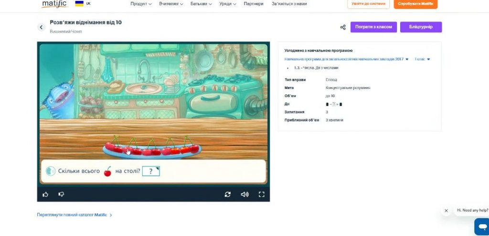Click the thumbs-up like icon
The width and height of the screenshot is (489, 236).
46,194
